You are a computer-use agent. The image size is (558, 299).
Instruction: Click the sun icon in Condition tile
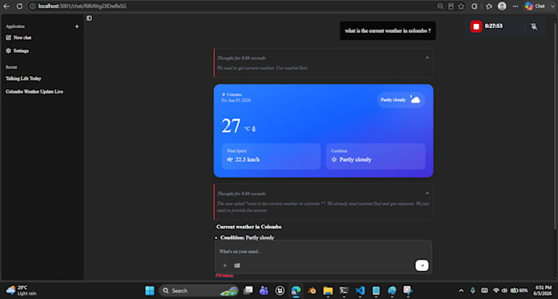tap(334, 159)
